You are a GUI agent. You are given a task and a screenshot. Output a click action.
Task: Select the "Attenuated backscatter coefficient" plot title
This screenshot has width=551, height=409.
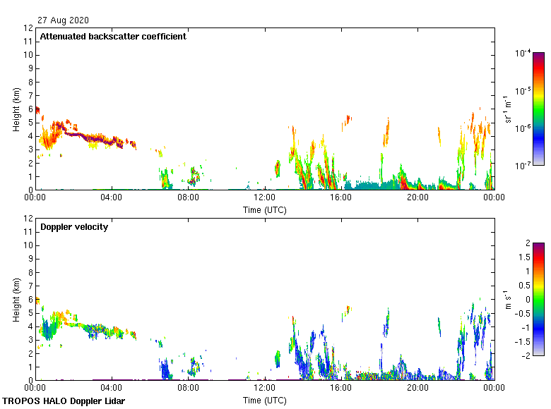click(113, 37)
